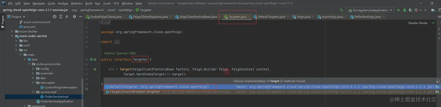Select OrderServiceApplication in the project tree

pyautogui.click(x=57, y=101)
